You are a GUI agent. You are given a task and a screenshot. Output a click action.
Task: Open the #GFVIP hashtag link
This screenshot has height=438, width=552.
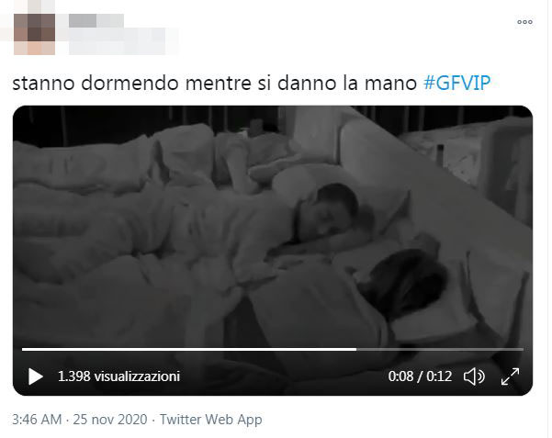tap(457, 83)
